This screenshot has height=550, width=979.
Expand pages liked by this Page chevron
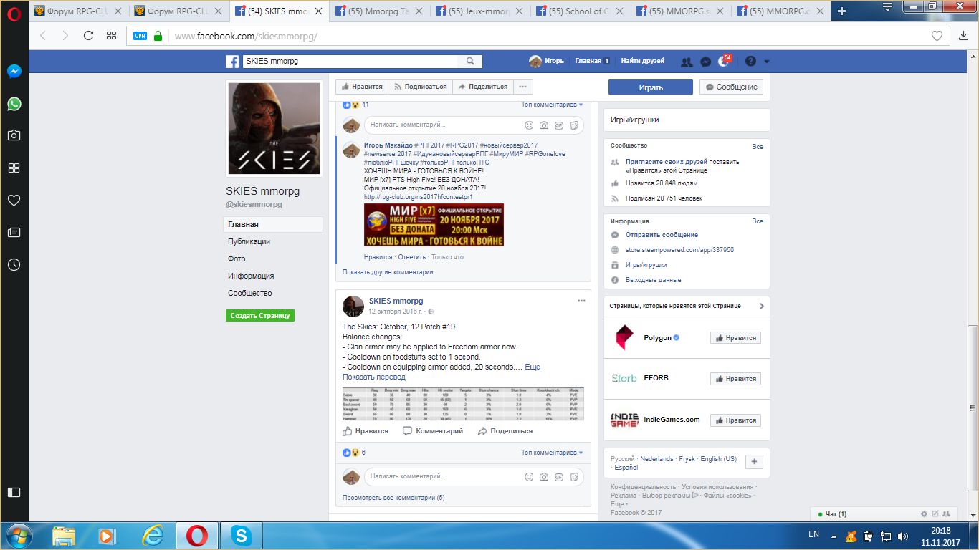[761, 306]
